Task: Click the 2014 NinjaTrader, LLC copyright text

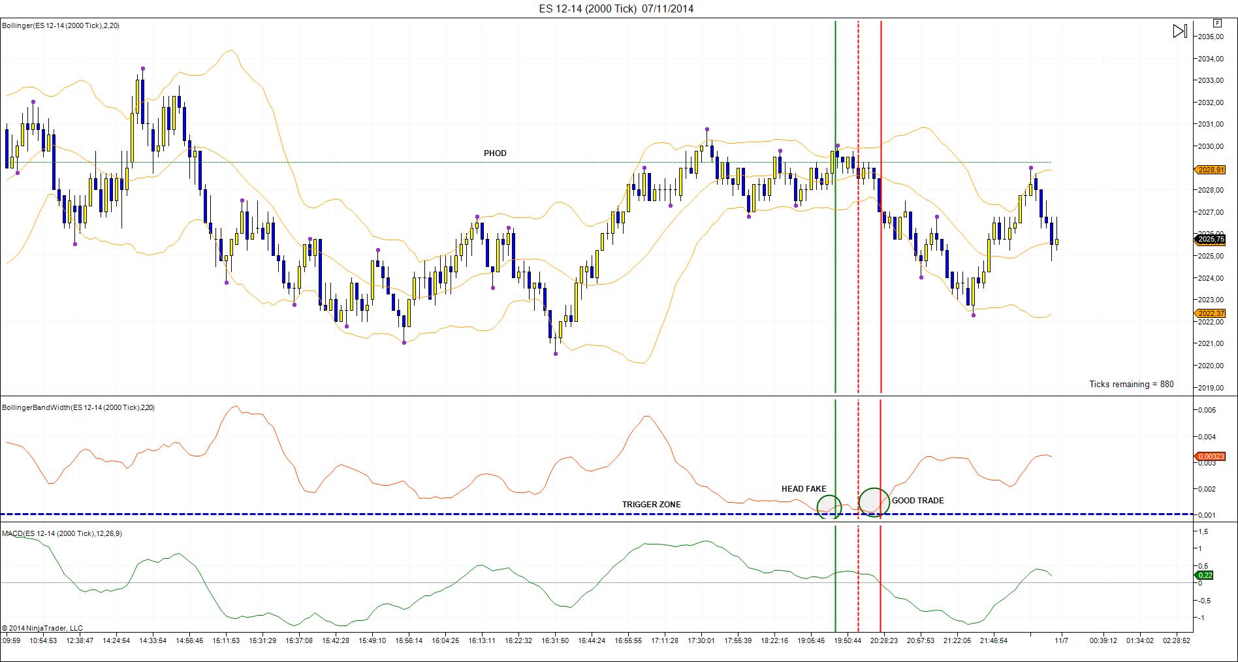Action: click(42, 628)
